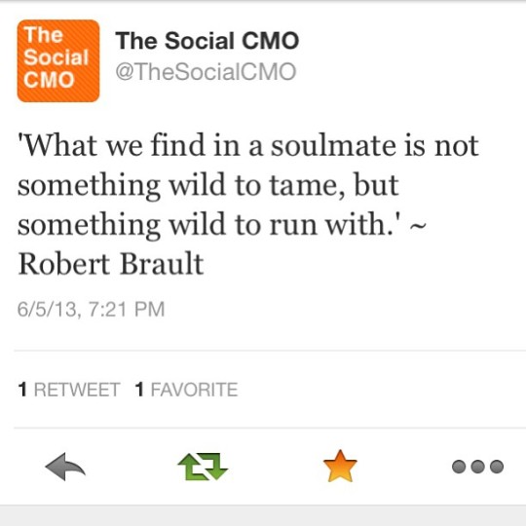526x526 pixels.
Task: Open profile via The Social CMO name
Action: (207, 41)
